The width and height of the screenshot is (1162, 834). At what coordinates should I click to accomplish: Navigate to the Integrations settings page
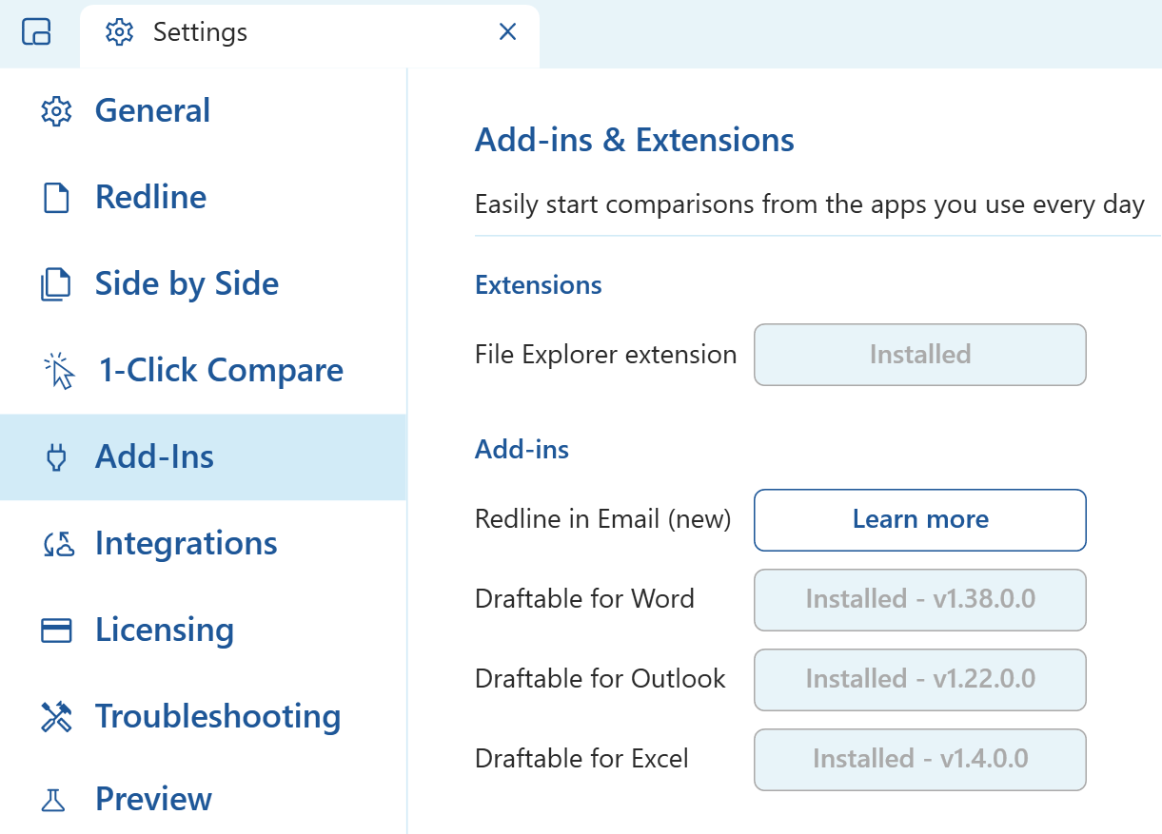point(187,543)
